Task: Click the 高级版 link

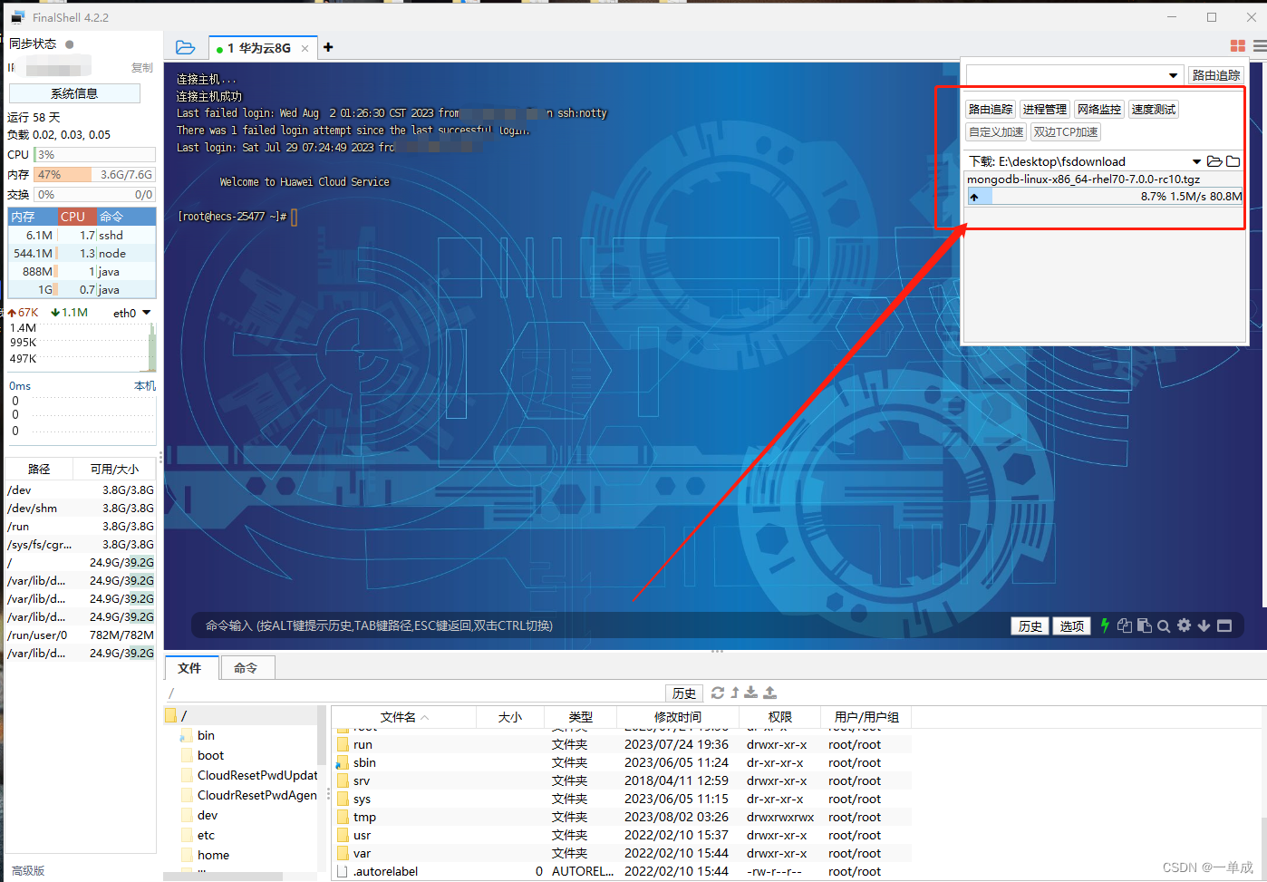Action: point(28,870)
